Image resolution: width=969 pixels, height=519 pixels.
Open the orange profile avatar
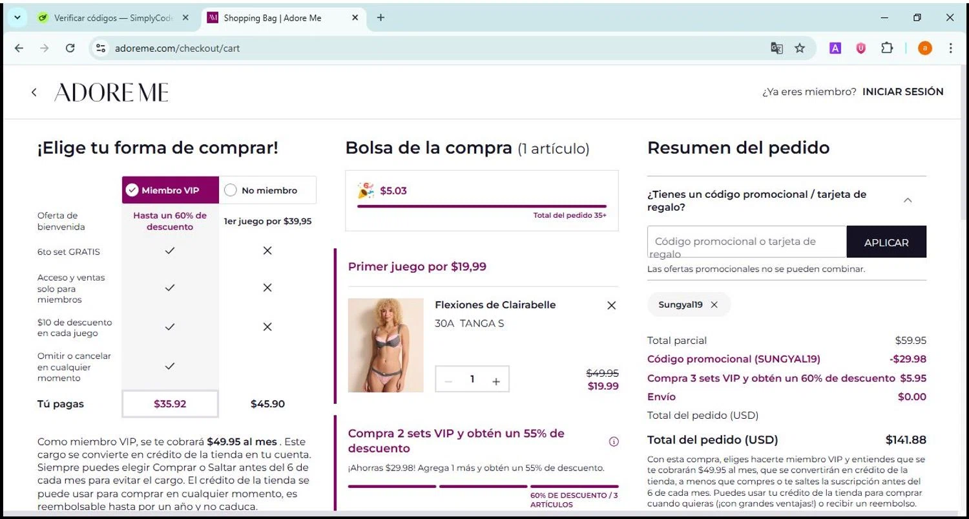925,48
